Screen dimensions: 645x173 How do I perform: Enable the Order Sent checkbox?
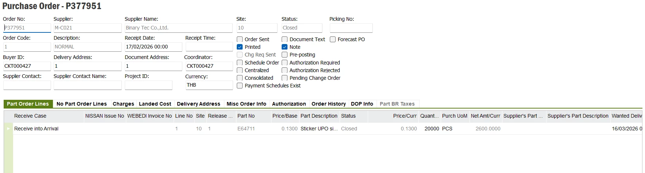(x=240, y=39)
